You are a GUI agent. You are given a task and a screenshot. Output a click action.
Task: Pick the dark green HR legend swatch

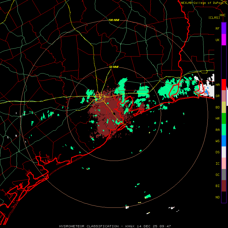pos(224,119)
